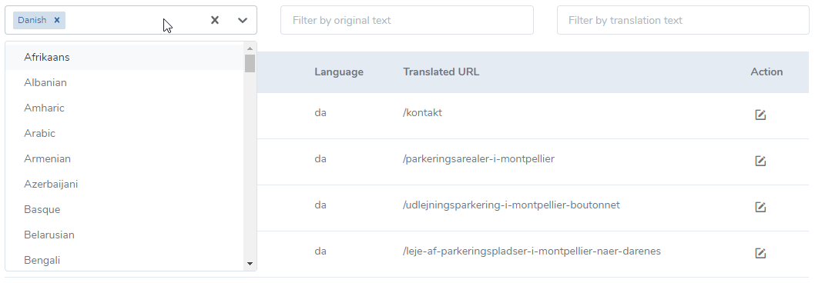Select Arabic from language list
The height and width of the screenshot is (283, 815).
pos(125,134)
